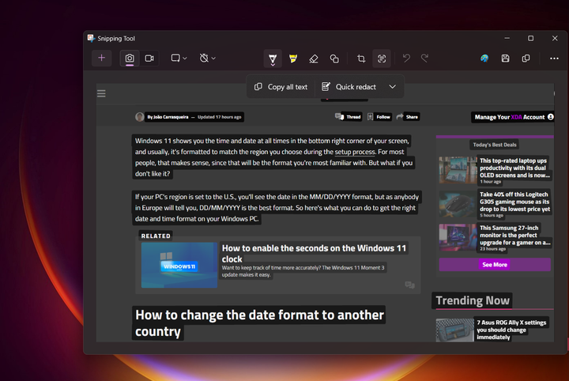
Task: Open the Logitech G305 gaming mouse deal
Action: click(514, 202)
